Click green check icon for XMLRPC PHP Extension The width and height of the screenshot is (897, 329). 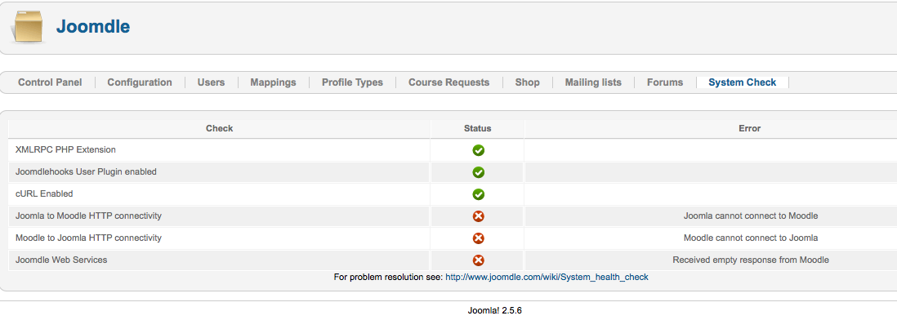(478, 150)
